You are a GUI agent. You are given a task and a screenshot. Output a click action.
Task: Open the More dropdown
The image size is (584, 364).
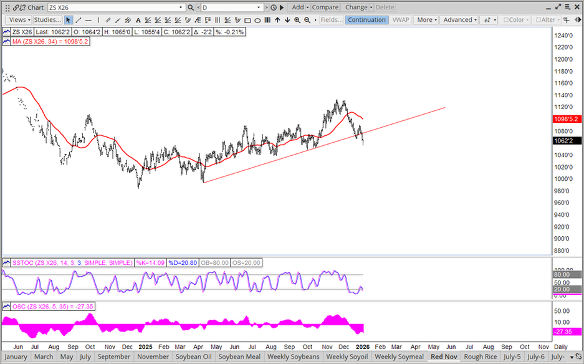pyautogui.click(x=427, y=20)
